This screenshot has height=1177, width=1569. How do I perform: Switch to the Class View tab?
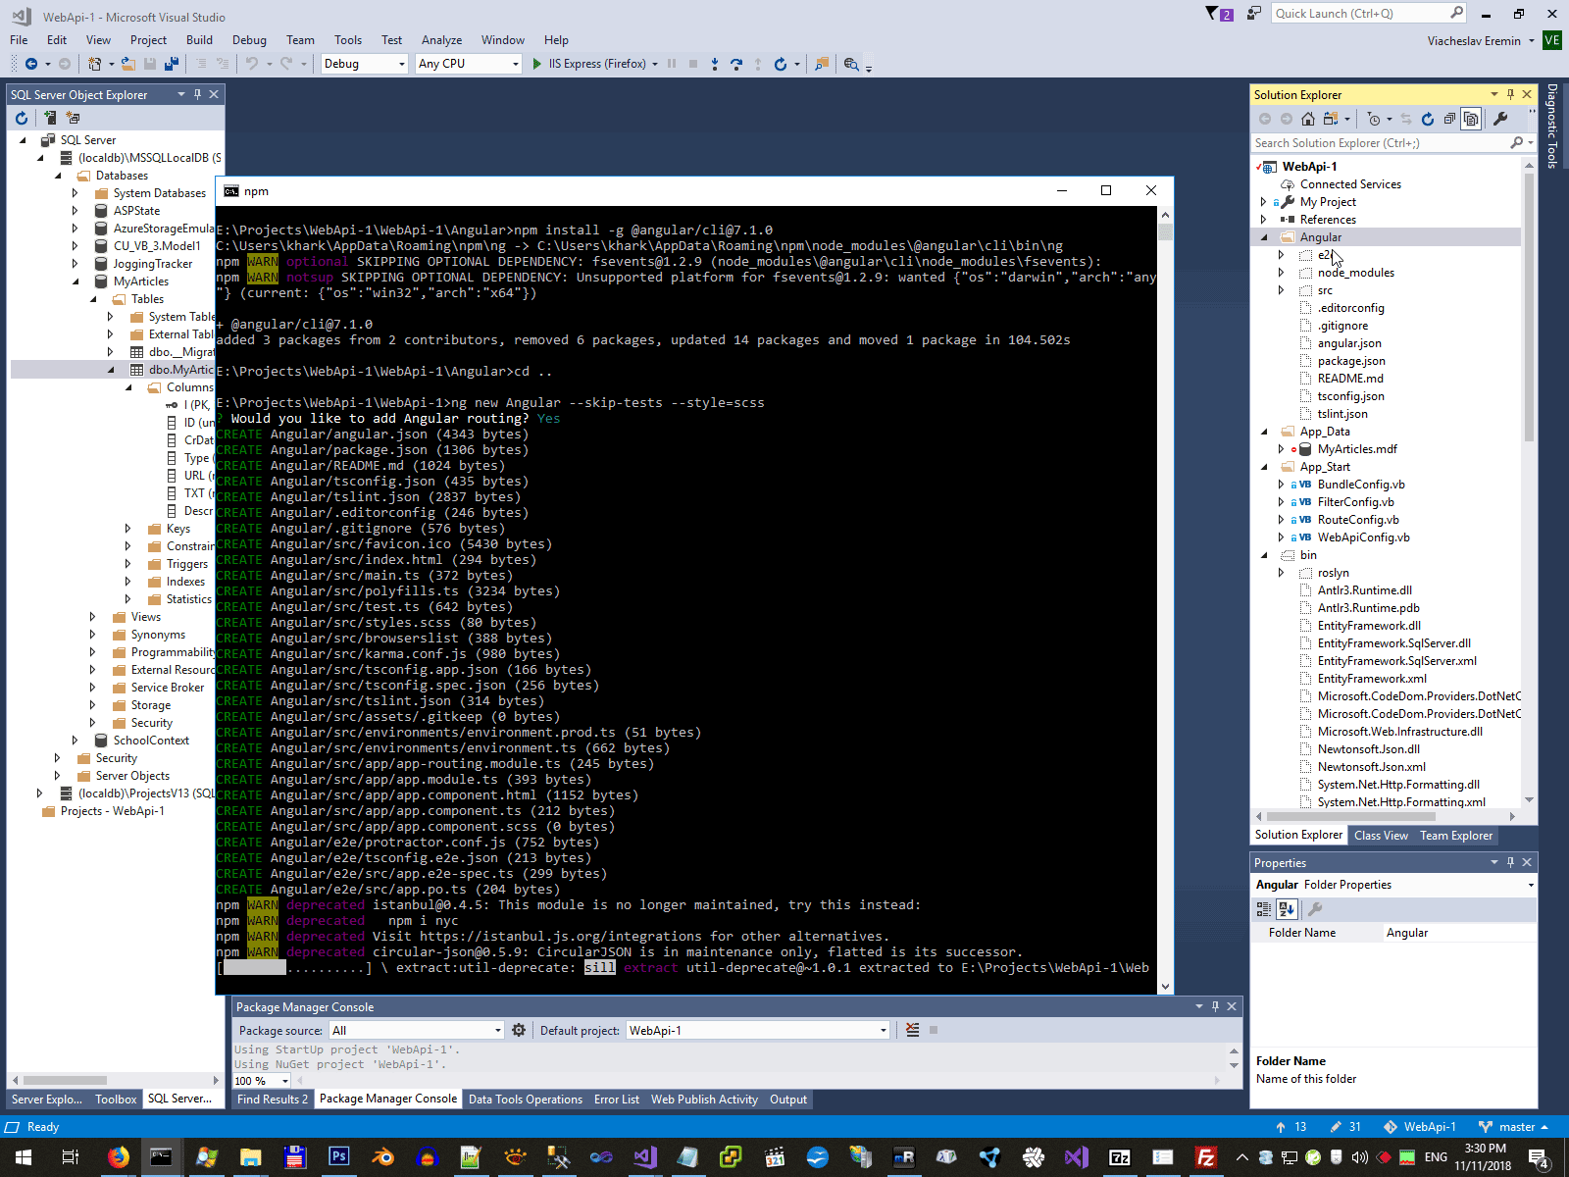pos(1381,836)
